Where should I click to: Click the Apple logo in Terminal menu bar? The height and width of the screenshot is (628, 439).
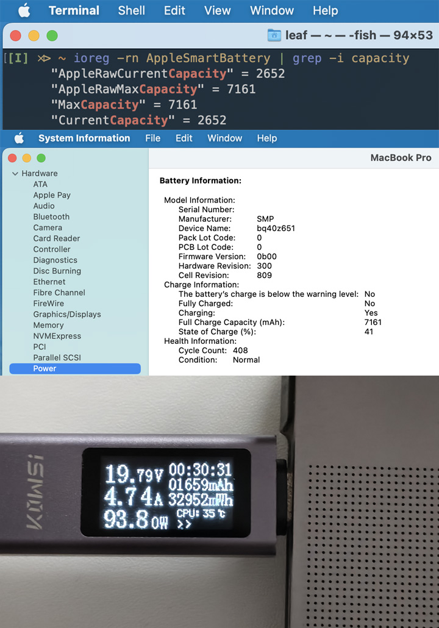coord(24,10)
